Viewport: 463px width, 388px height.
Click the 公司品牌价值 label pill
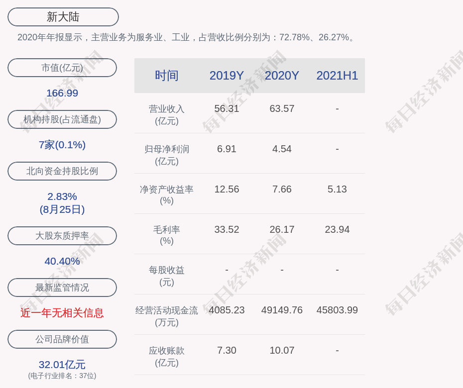tap(62, 339)
